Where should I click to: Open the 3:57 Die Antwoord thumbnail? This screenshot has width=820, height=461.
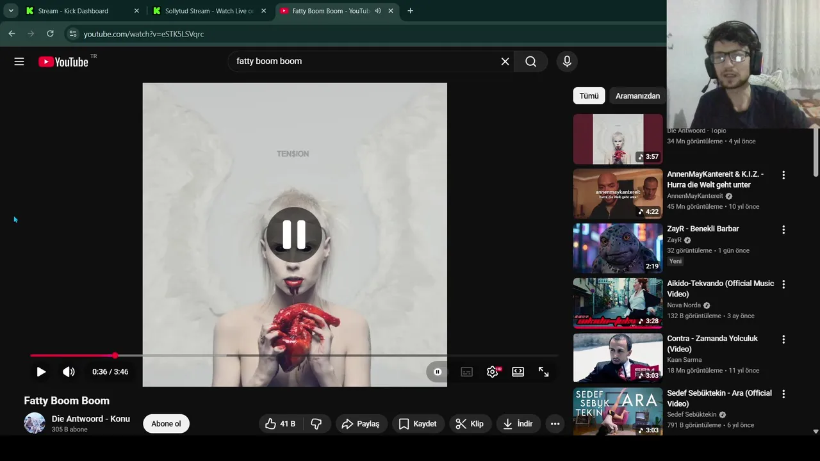[x=618, y=139]
